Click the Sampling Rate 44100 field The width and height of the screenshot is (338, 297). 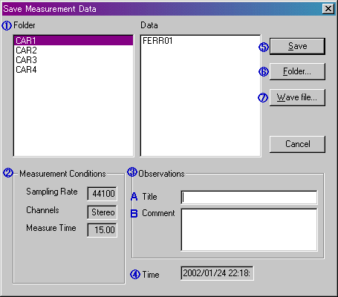103,194
